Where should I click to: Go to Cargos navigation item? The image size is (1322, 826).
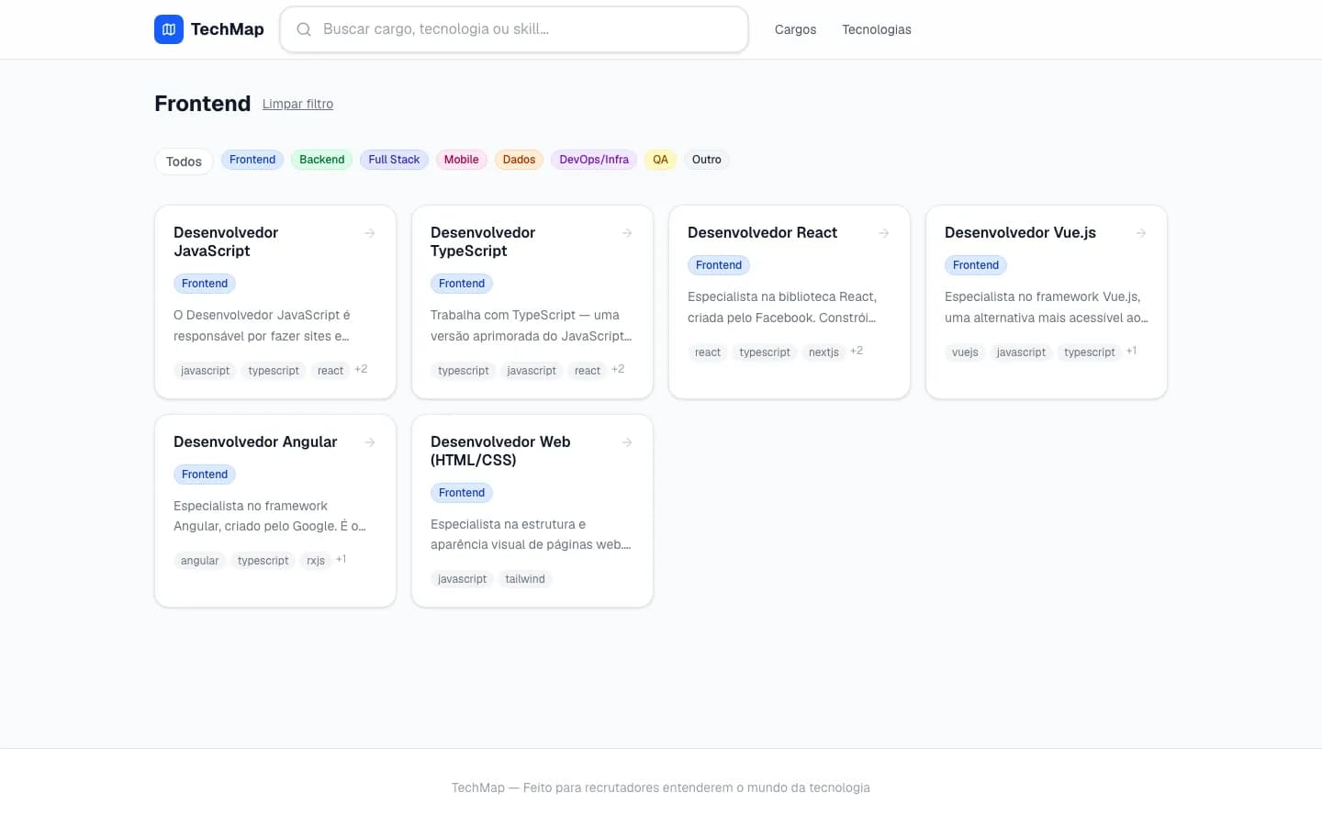click(x=795, y=29)
